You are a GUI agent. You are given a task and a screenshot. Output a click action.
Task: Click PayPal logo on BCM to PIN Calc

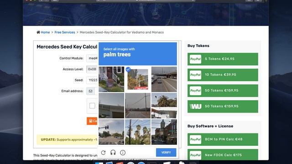(195, 139)
